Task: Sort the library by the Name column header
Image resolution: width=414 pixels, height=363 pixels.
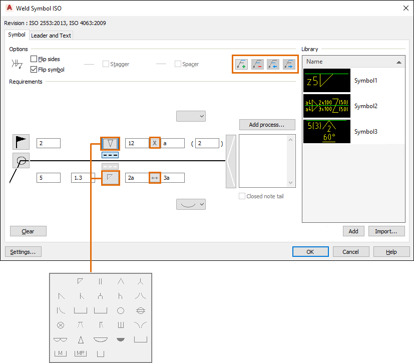Action: pyautogui.click(x=353, y=62)
